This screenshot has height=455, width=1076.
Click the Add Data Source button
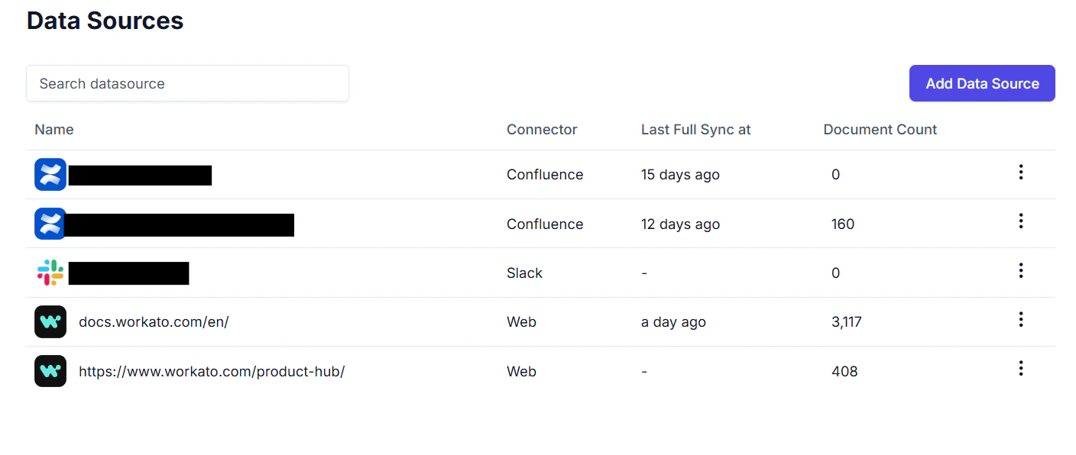(x=982, y=83)
